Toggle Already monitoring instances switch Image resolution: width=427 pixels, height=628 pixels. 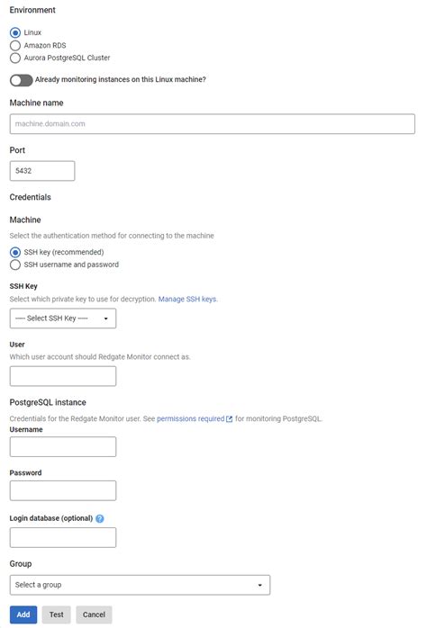click(x=22, y=80)
